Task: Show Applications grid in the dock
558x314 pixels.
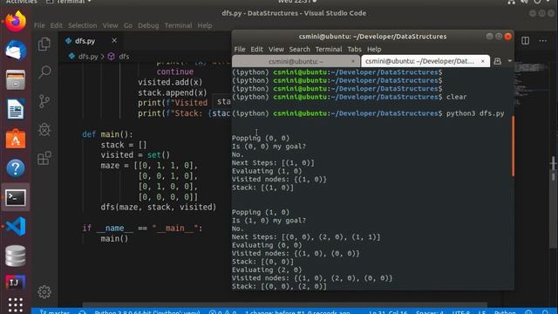Action: (x=16, y=304)
